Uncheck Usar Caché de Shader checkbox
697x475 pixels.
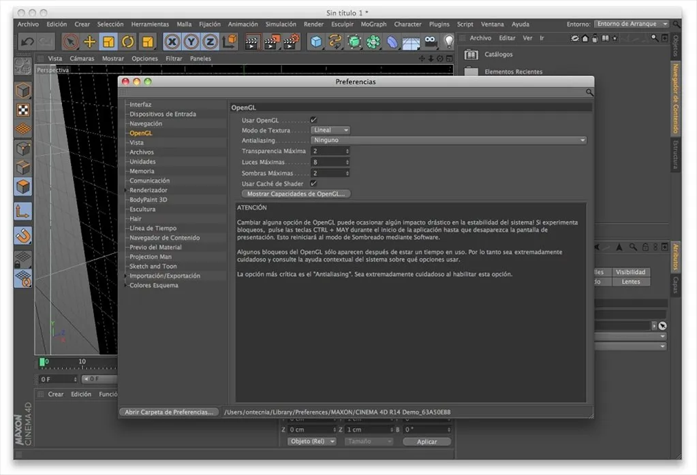313,183
